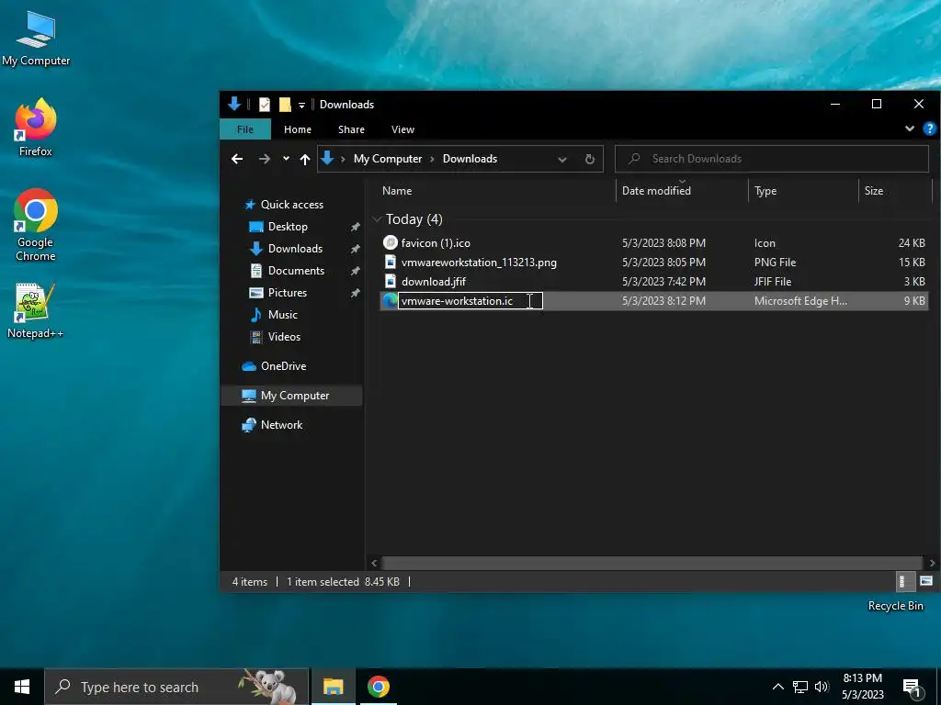Viewport: 941px width, 705px height.
Task: Open address bar history dropdown
Action: pos(562,160)
